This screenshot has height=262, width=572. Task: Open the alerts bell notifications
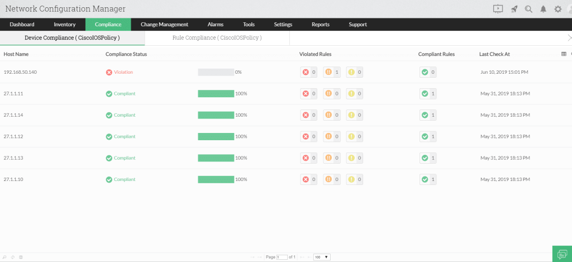[543, 9]
